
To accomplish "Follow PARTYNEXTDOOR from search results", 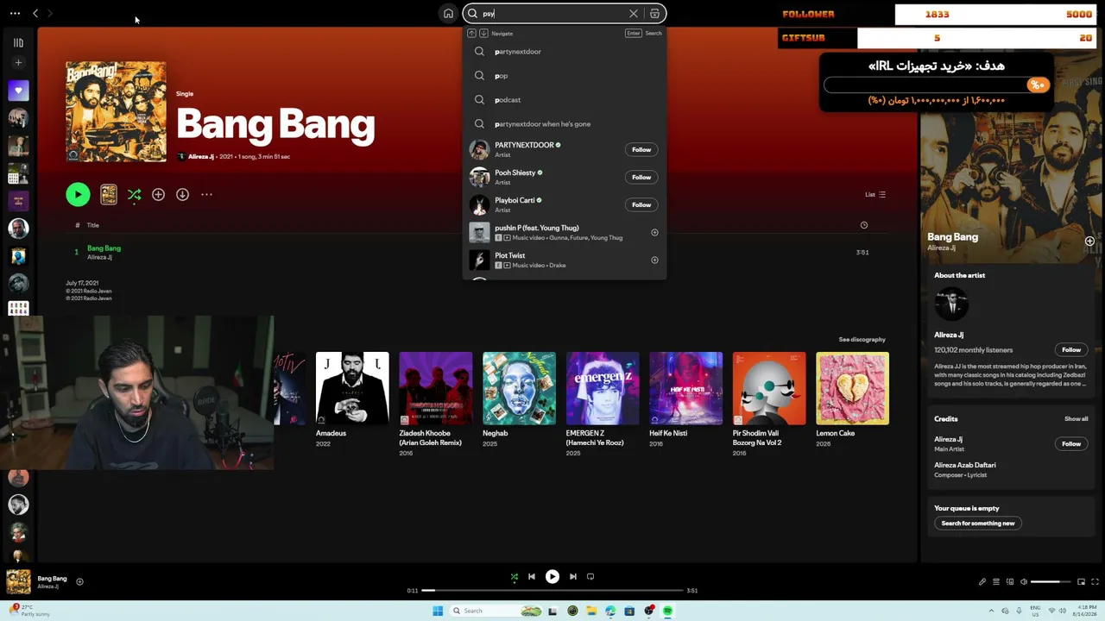I will [641, 150].
